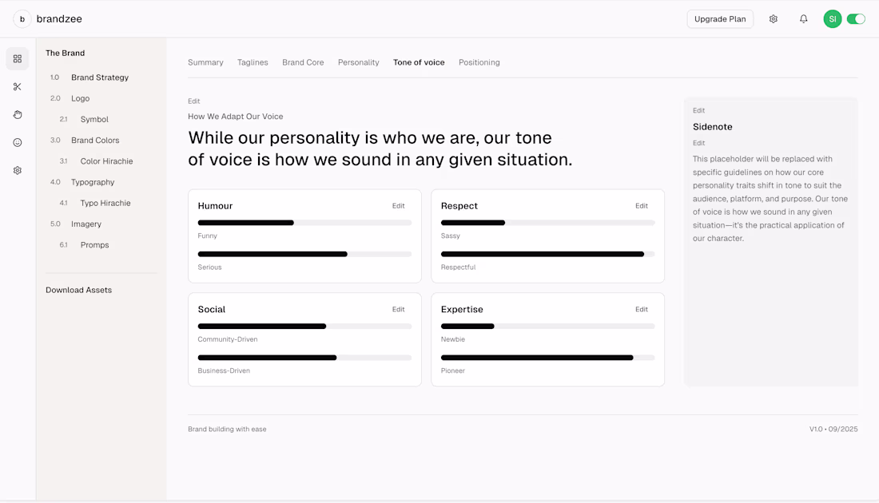Open the sidebar settings gear icon
Screen dimensions: 879x503
[x=18, y=171]
